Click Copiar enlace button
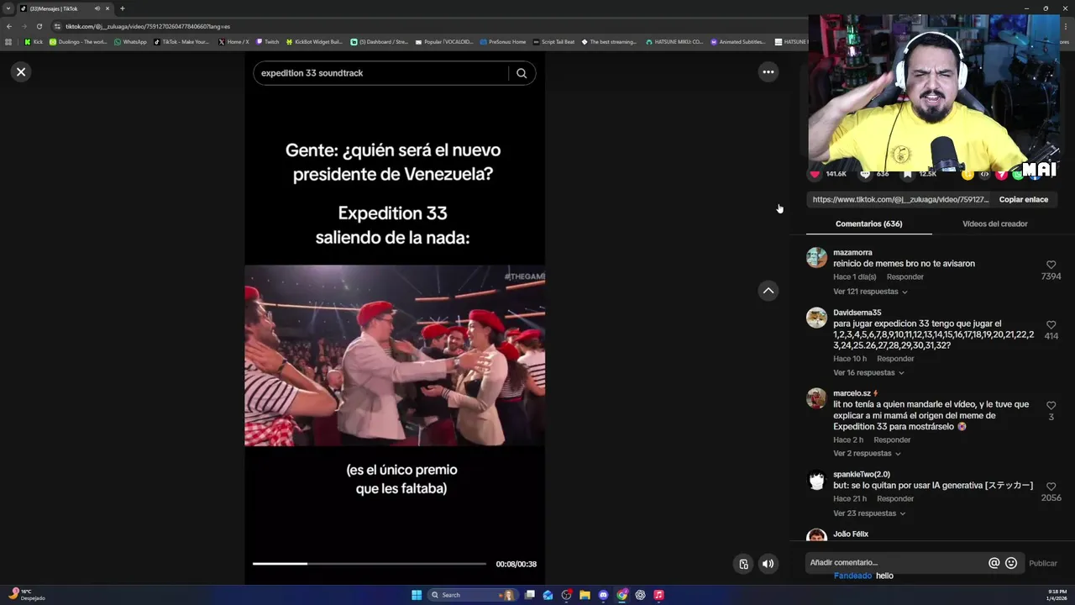The height and width of the screenshot is (605, 1075). click(x=1023, y=199)
